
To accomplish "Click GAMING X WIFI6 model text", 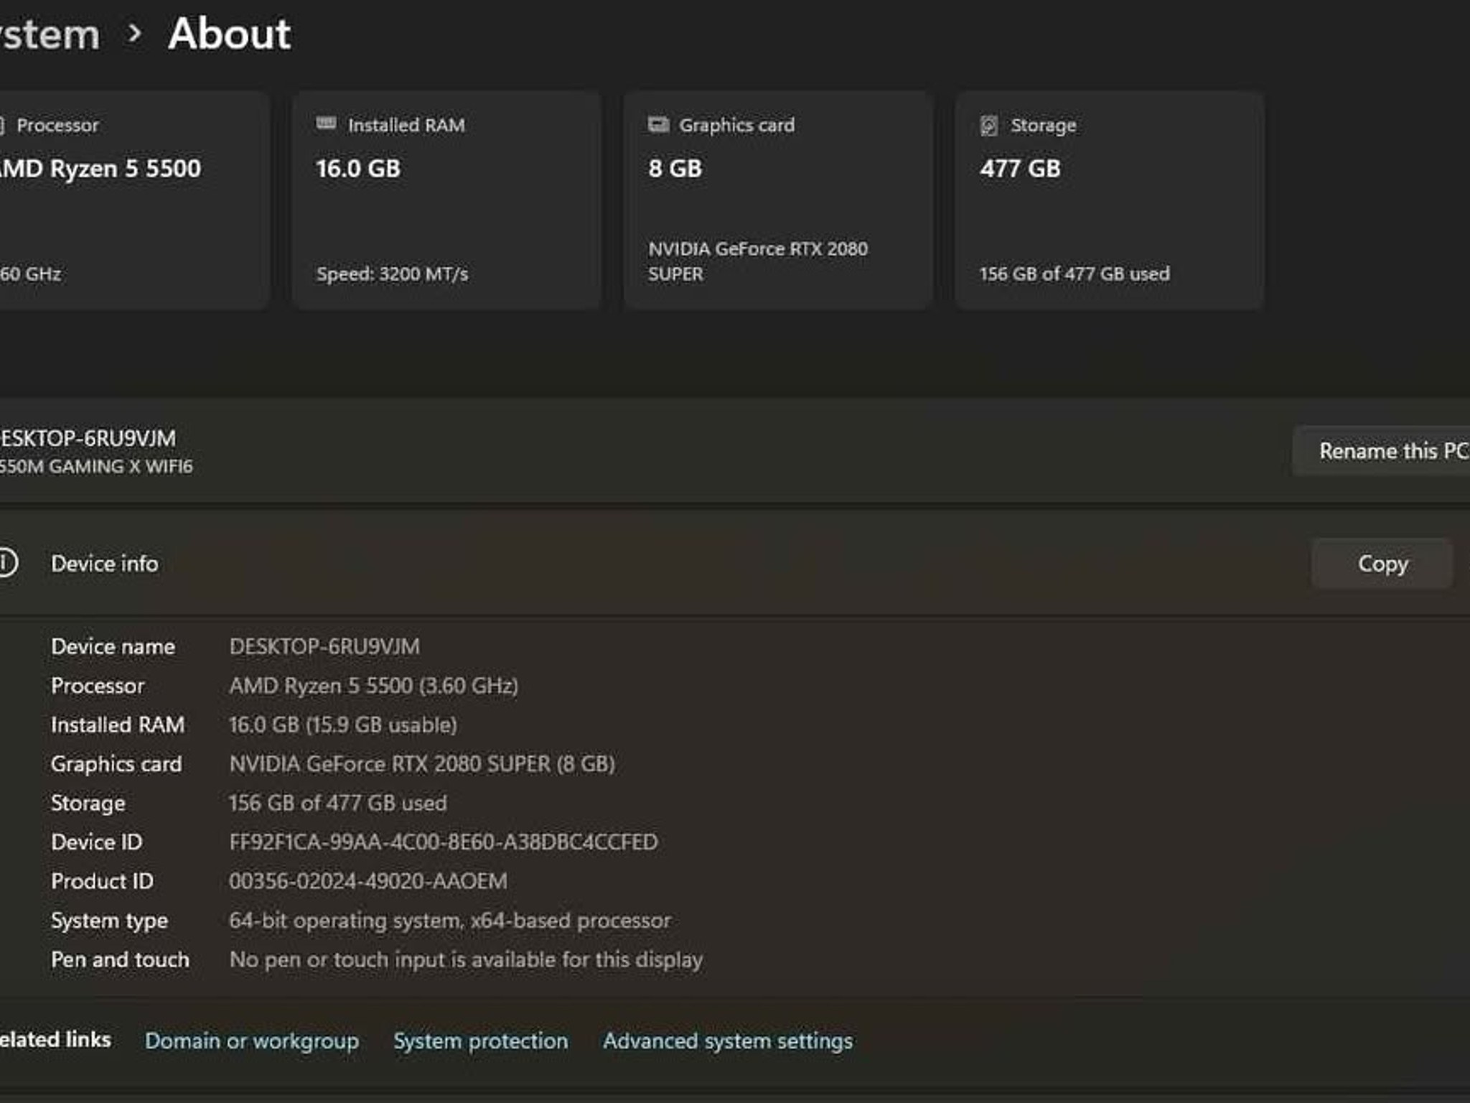I will tap(96, 466).
